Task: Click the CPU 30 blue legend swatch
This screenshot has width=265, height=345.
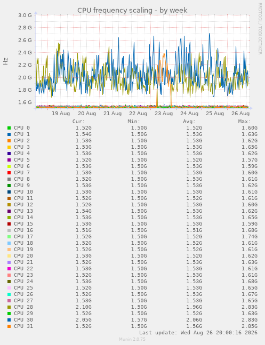Action: pos(9,320)
